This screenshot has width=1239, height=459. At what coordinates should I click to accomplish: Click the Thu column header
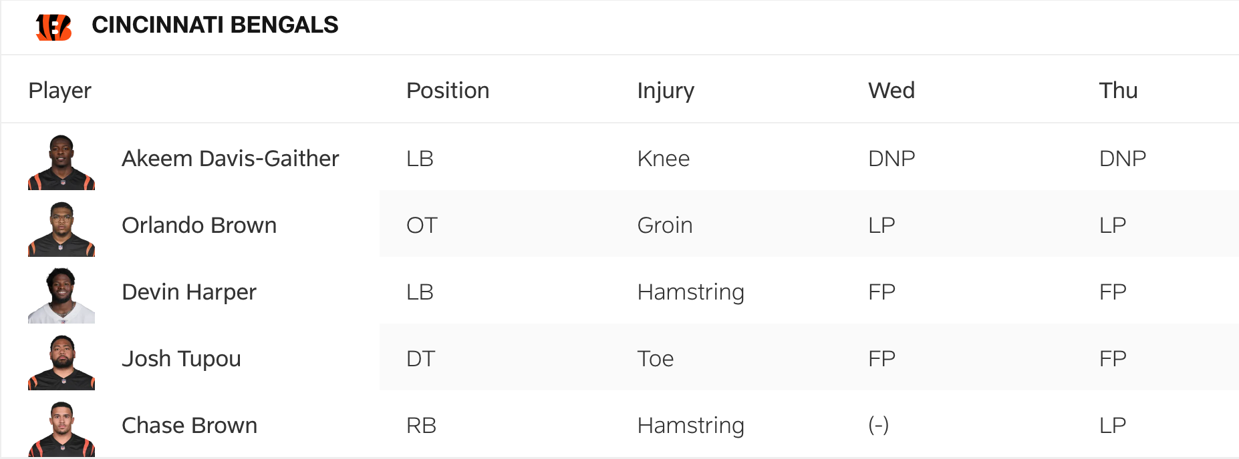click(1118, 91)
